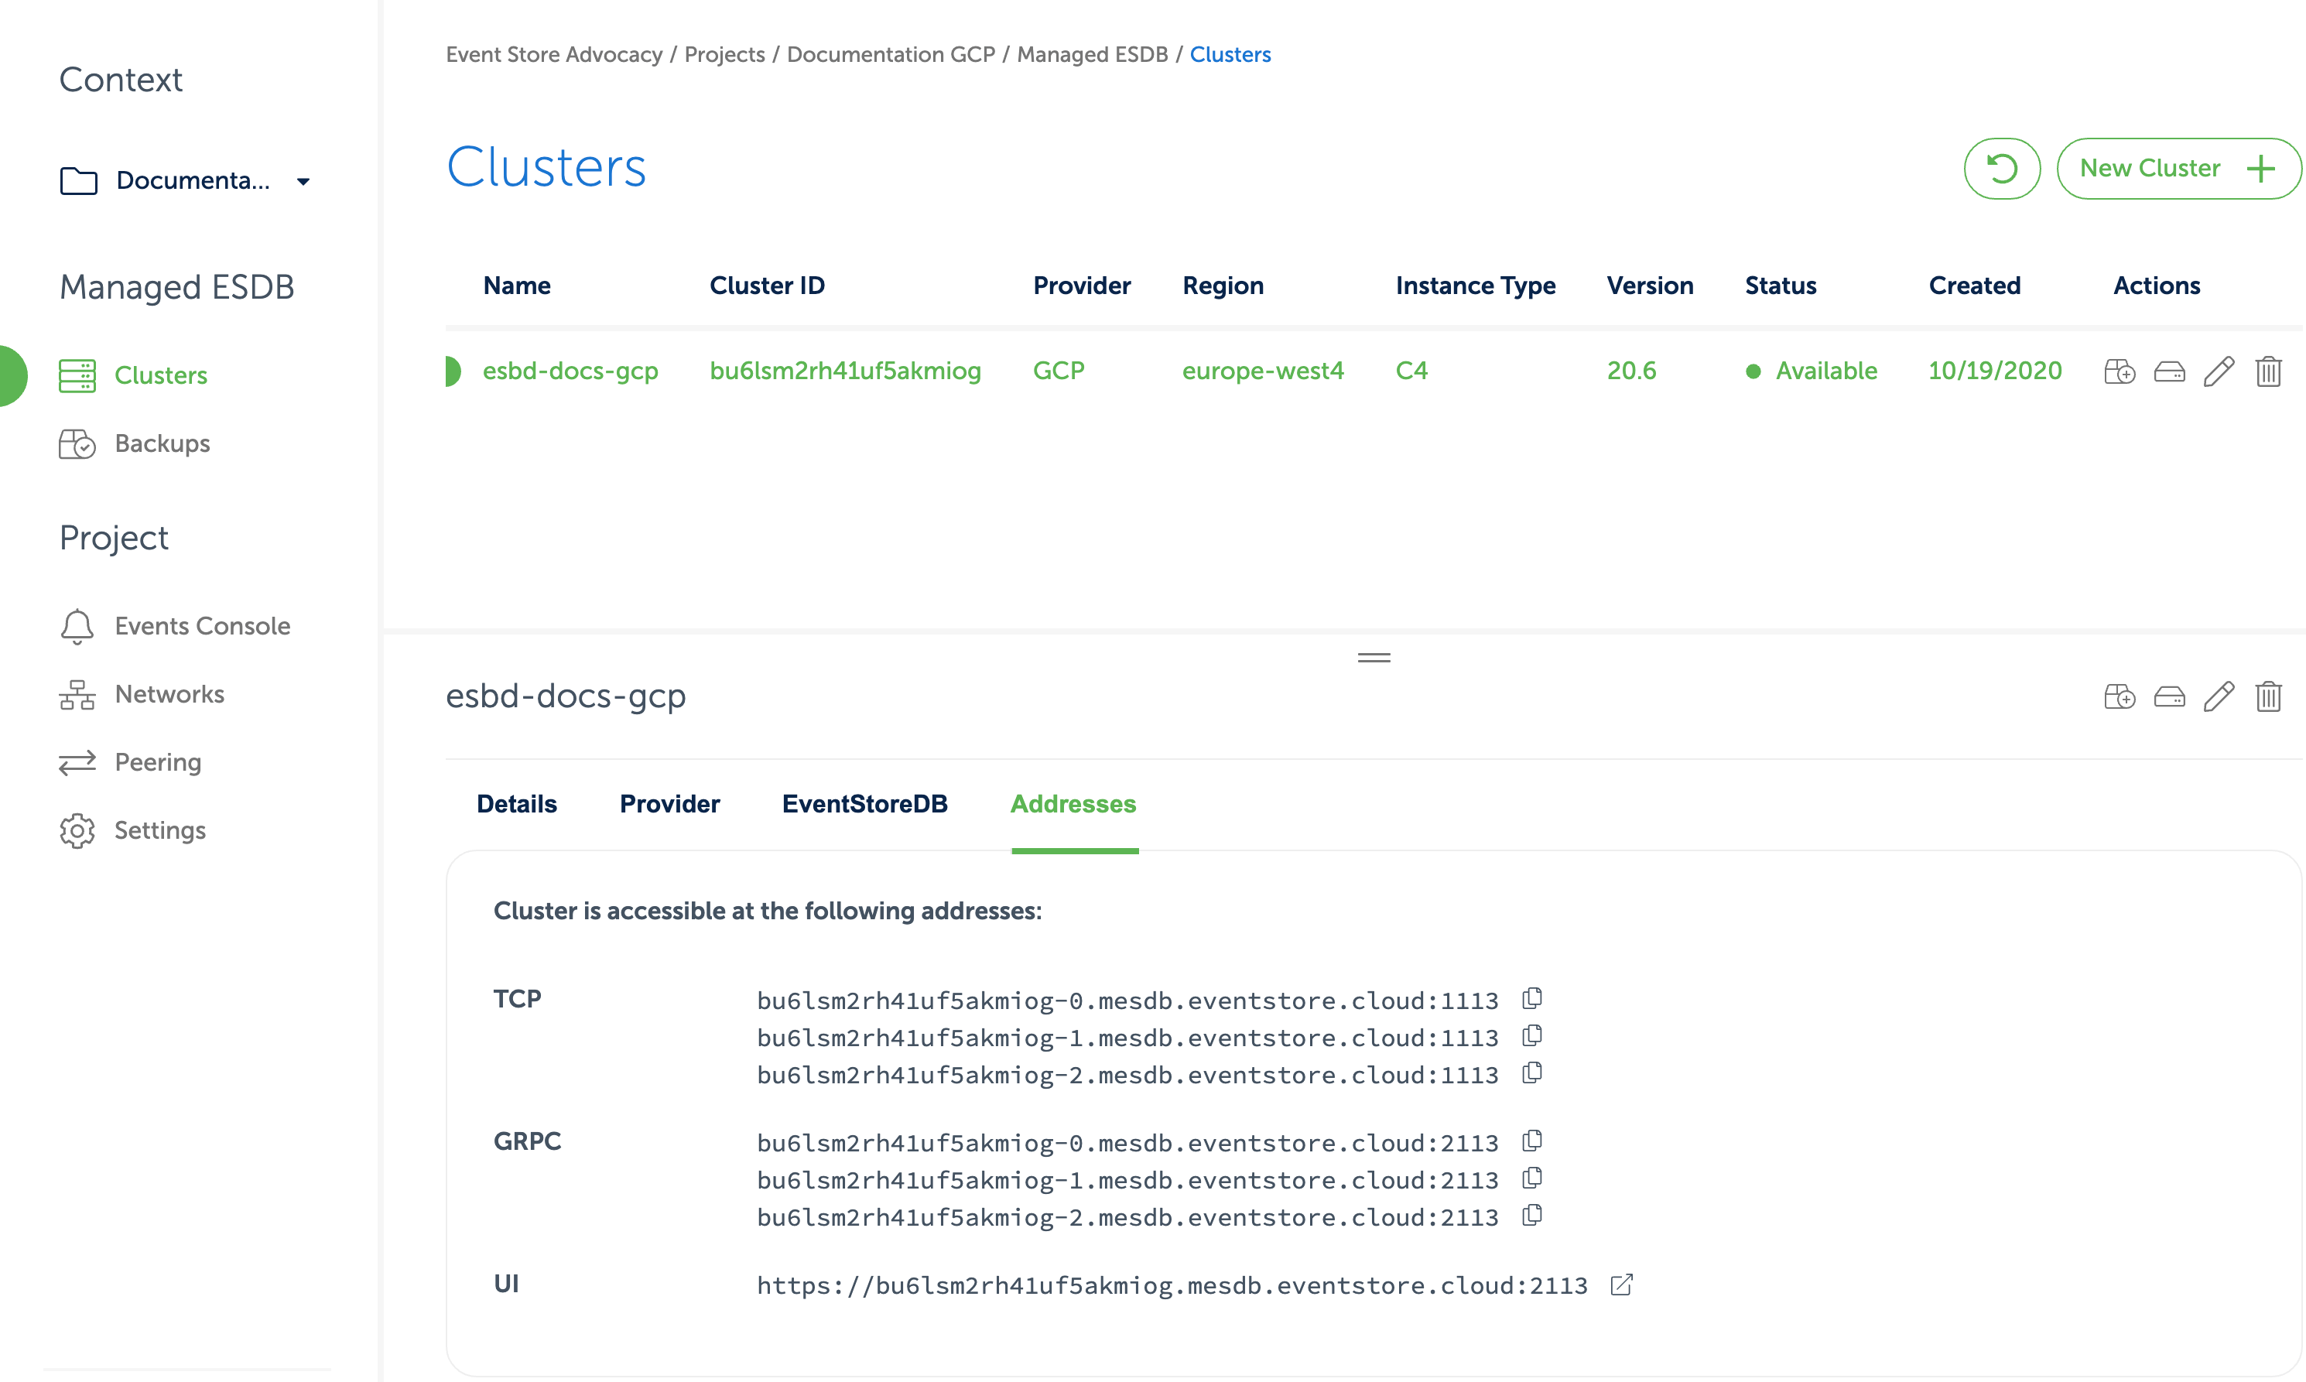The height and width of the screenshot is (1382, 2306).
Task: Toggle the cluster status indicator green dot
Action: click(1752, 368)
